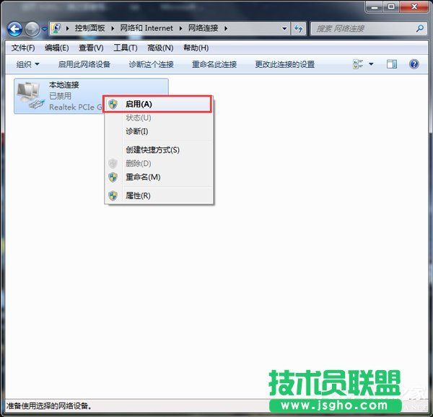The width and height of the screenshot is (433, 417).
Task: Toggle the preview pane icon
Action: pyautogui.click(x=392, y=64)
